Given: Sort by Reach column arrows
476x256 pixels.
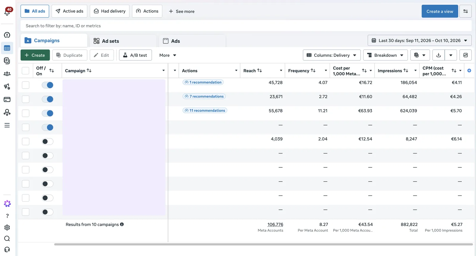Looking at the screenshot, I should click(260, 70).
